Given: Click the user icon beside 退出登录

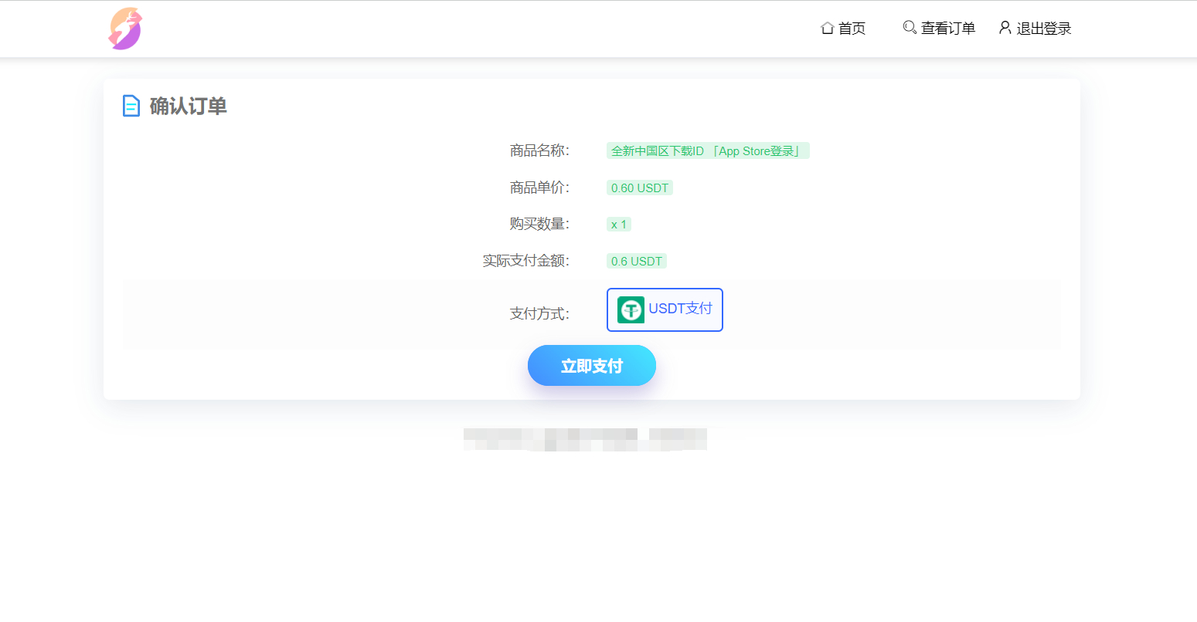Looking at the screenshot, I should 1005,28.
